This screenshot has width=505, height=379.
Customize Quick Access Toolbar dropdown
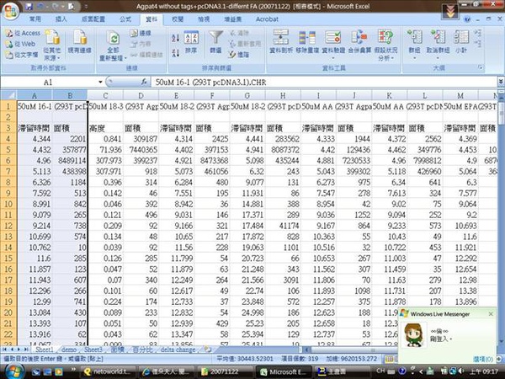coord(86,7)
